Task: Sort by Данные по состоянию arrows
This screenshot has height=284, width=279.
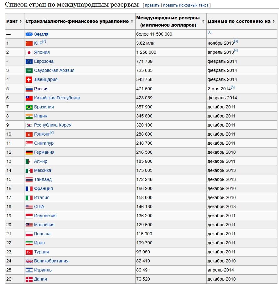Action: tap(274, 21)
